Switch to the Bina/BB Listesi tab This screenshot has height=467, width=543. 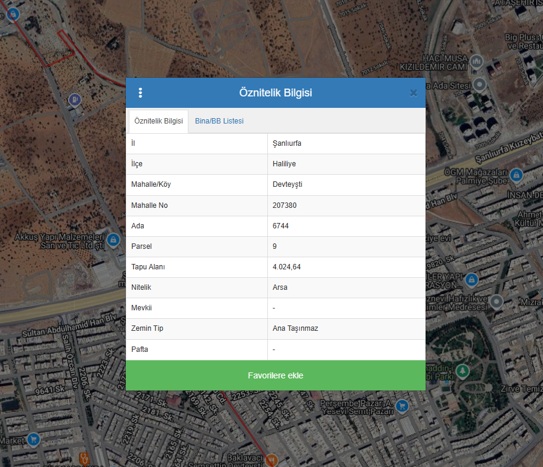219,121
